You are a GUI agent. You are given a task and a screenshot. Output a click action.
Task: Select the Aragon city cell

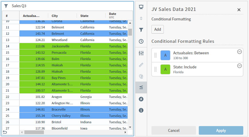[63, 97]
